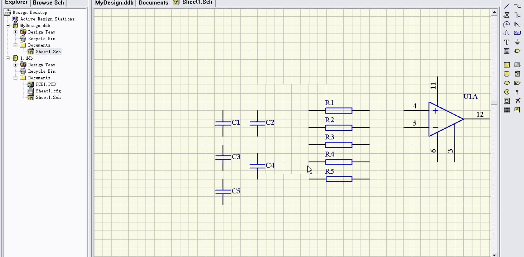Select resistor R5 on the schematic
Screen dimensions: 524x257
coord(339,179)
